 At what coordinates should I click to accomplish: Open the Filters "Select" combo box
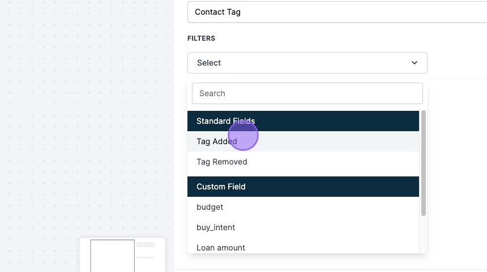pos(307,63)
